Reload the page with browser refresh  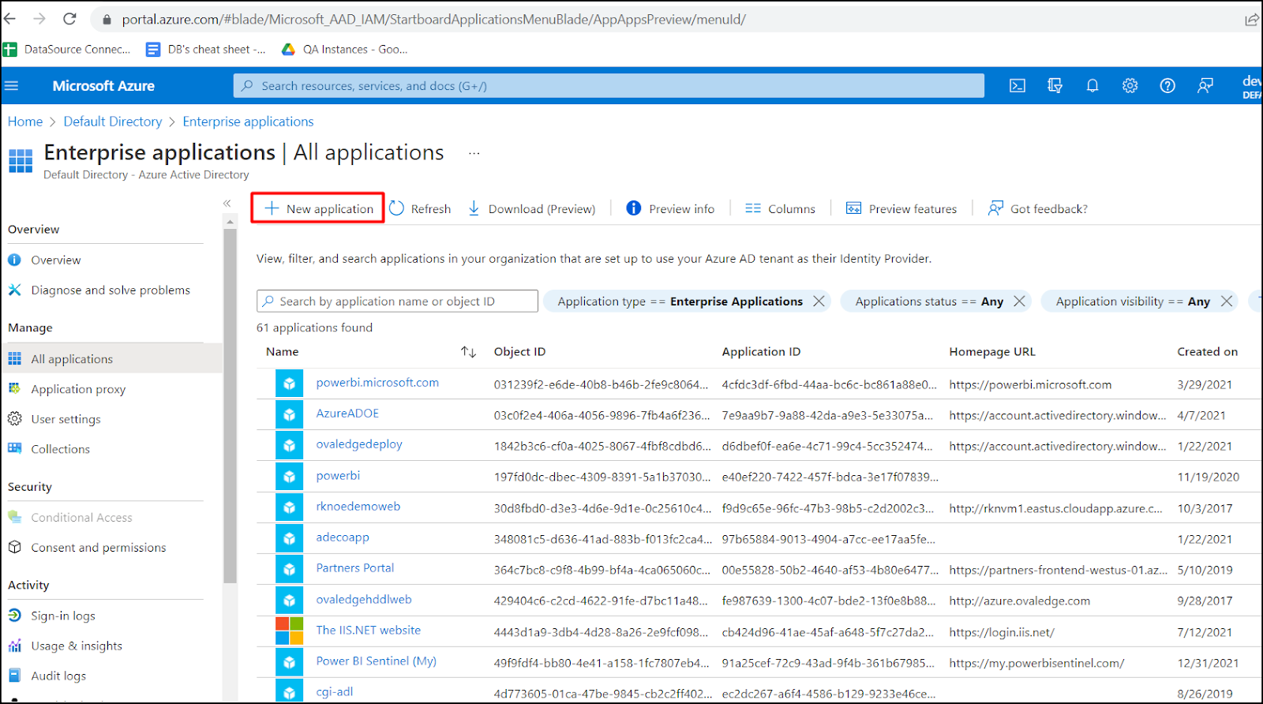tap(69, 19)
